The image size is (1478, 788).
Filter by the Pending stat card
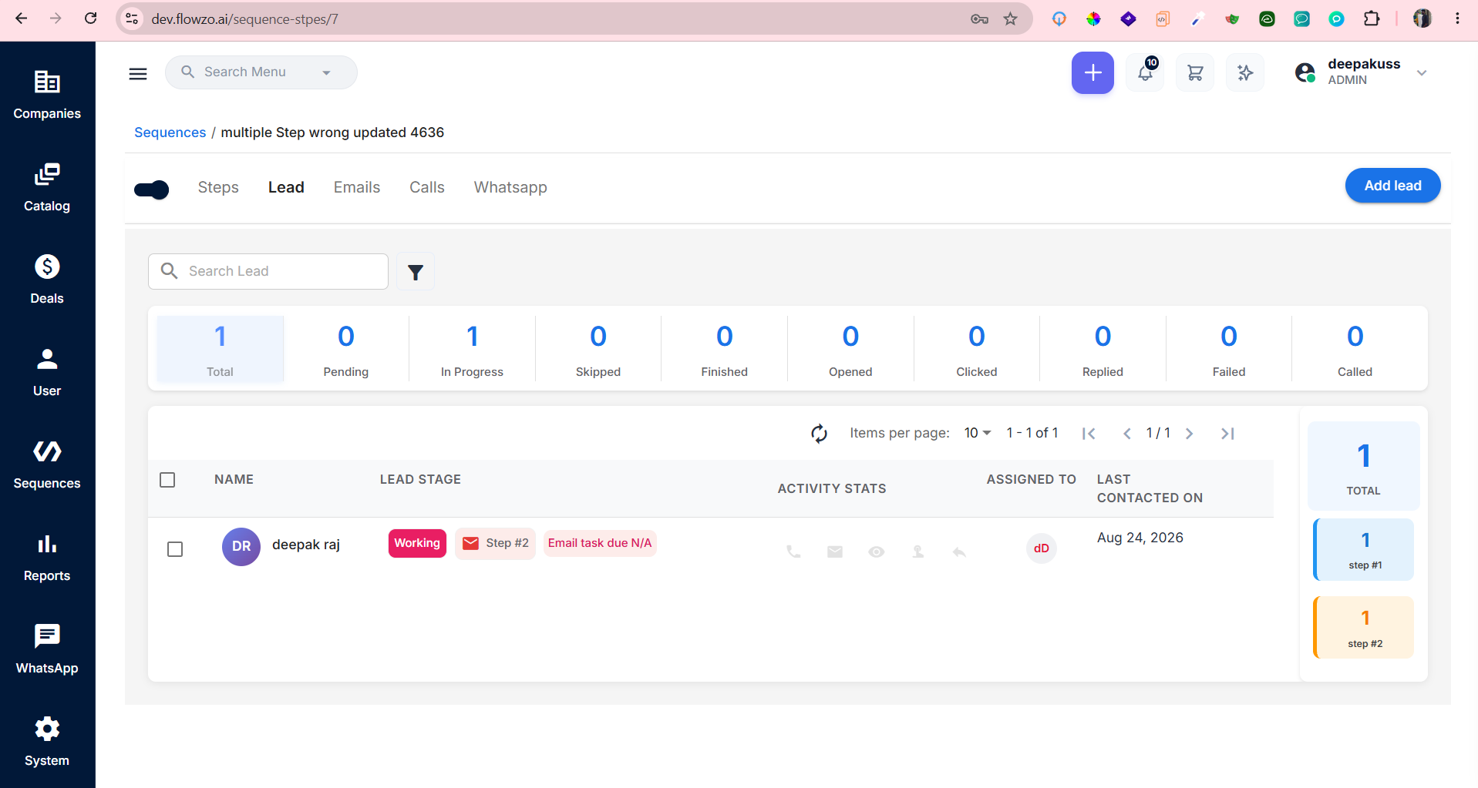tap(346, 349)
